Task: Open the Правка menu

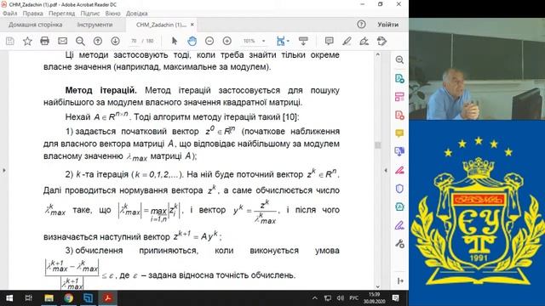Action: 32,14
